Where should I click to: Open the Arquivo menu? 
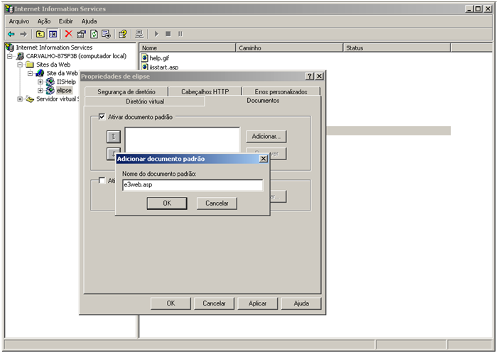tap(18, 21)
